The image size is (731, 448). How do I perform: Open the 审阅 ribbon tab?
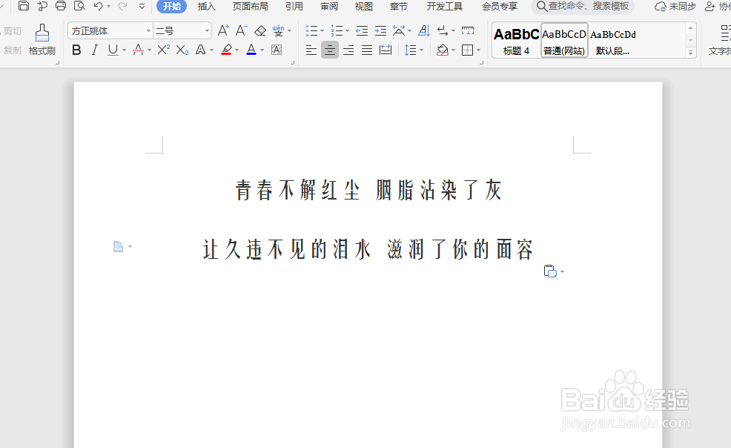pyautogui.click(x=328, y=7)
